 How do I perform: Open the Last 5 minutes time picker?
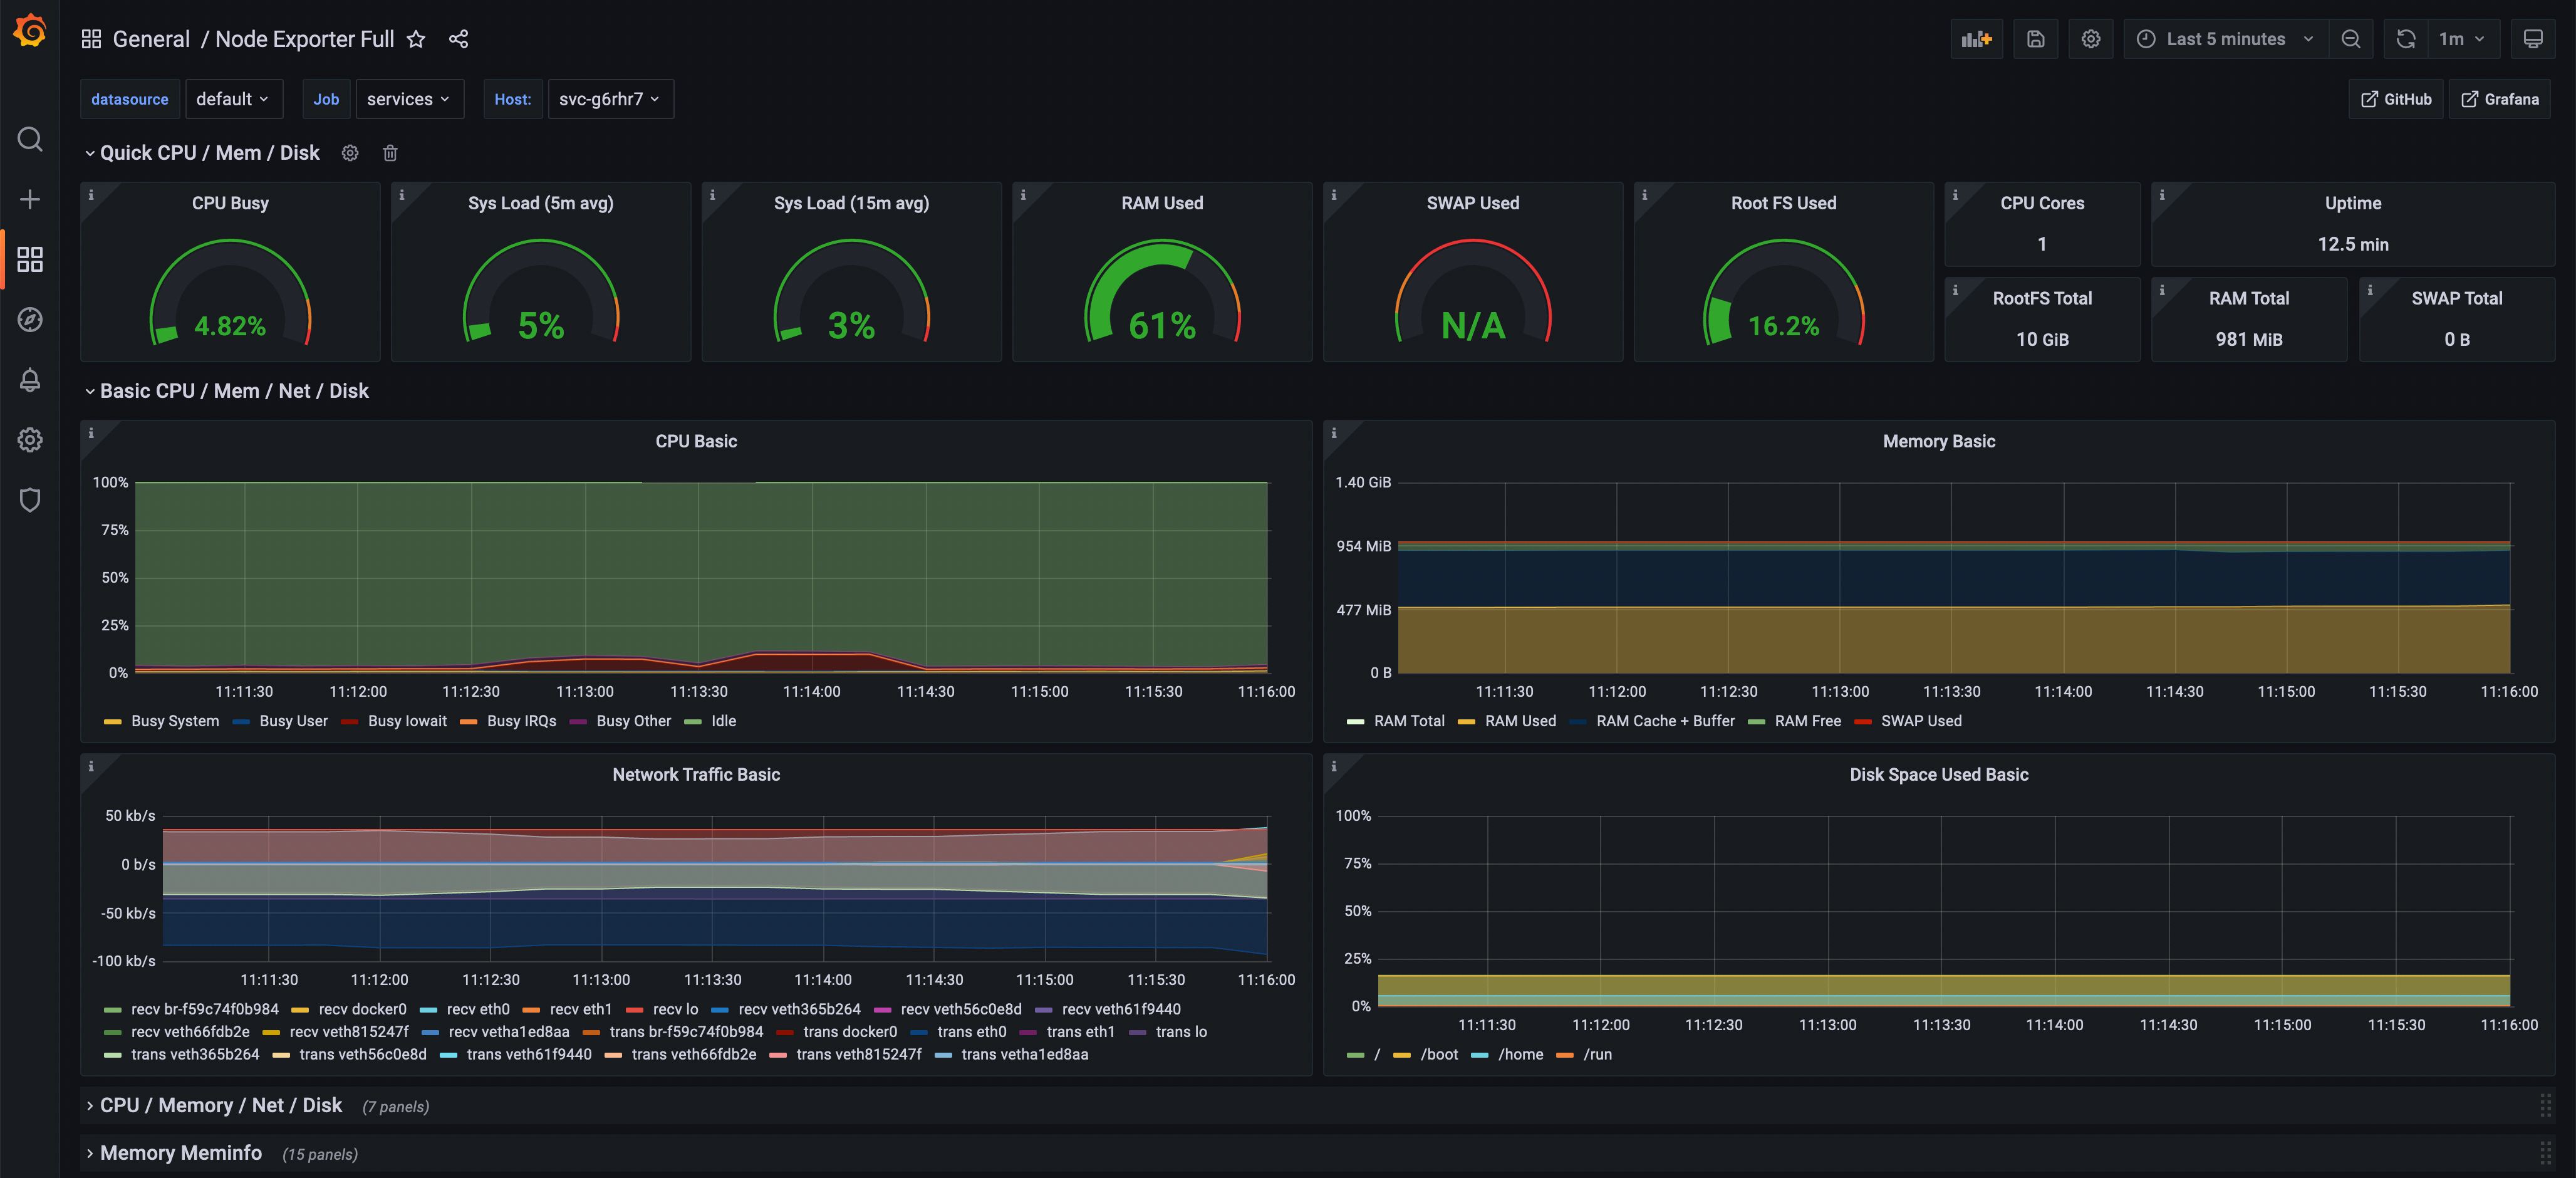point(2224,39)
